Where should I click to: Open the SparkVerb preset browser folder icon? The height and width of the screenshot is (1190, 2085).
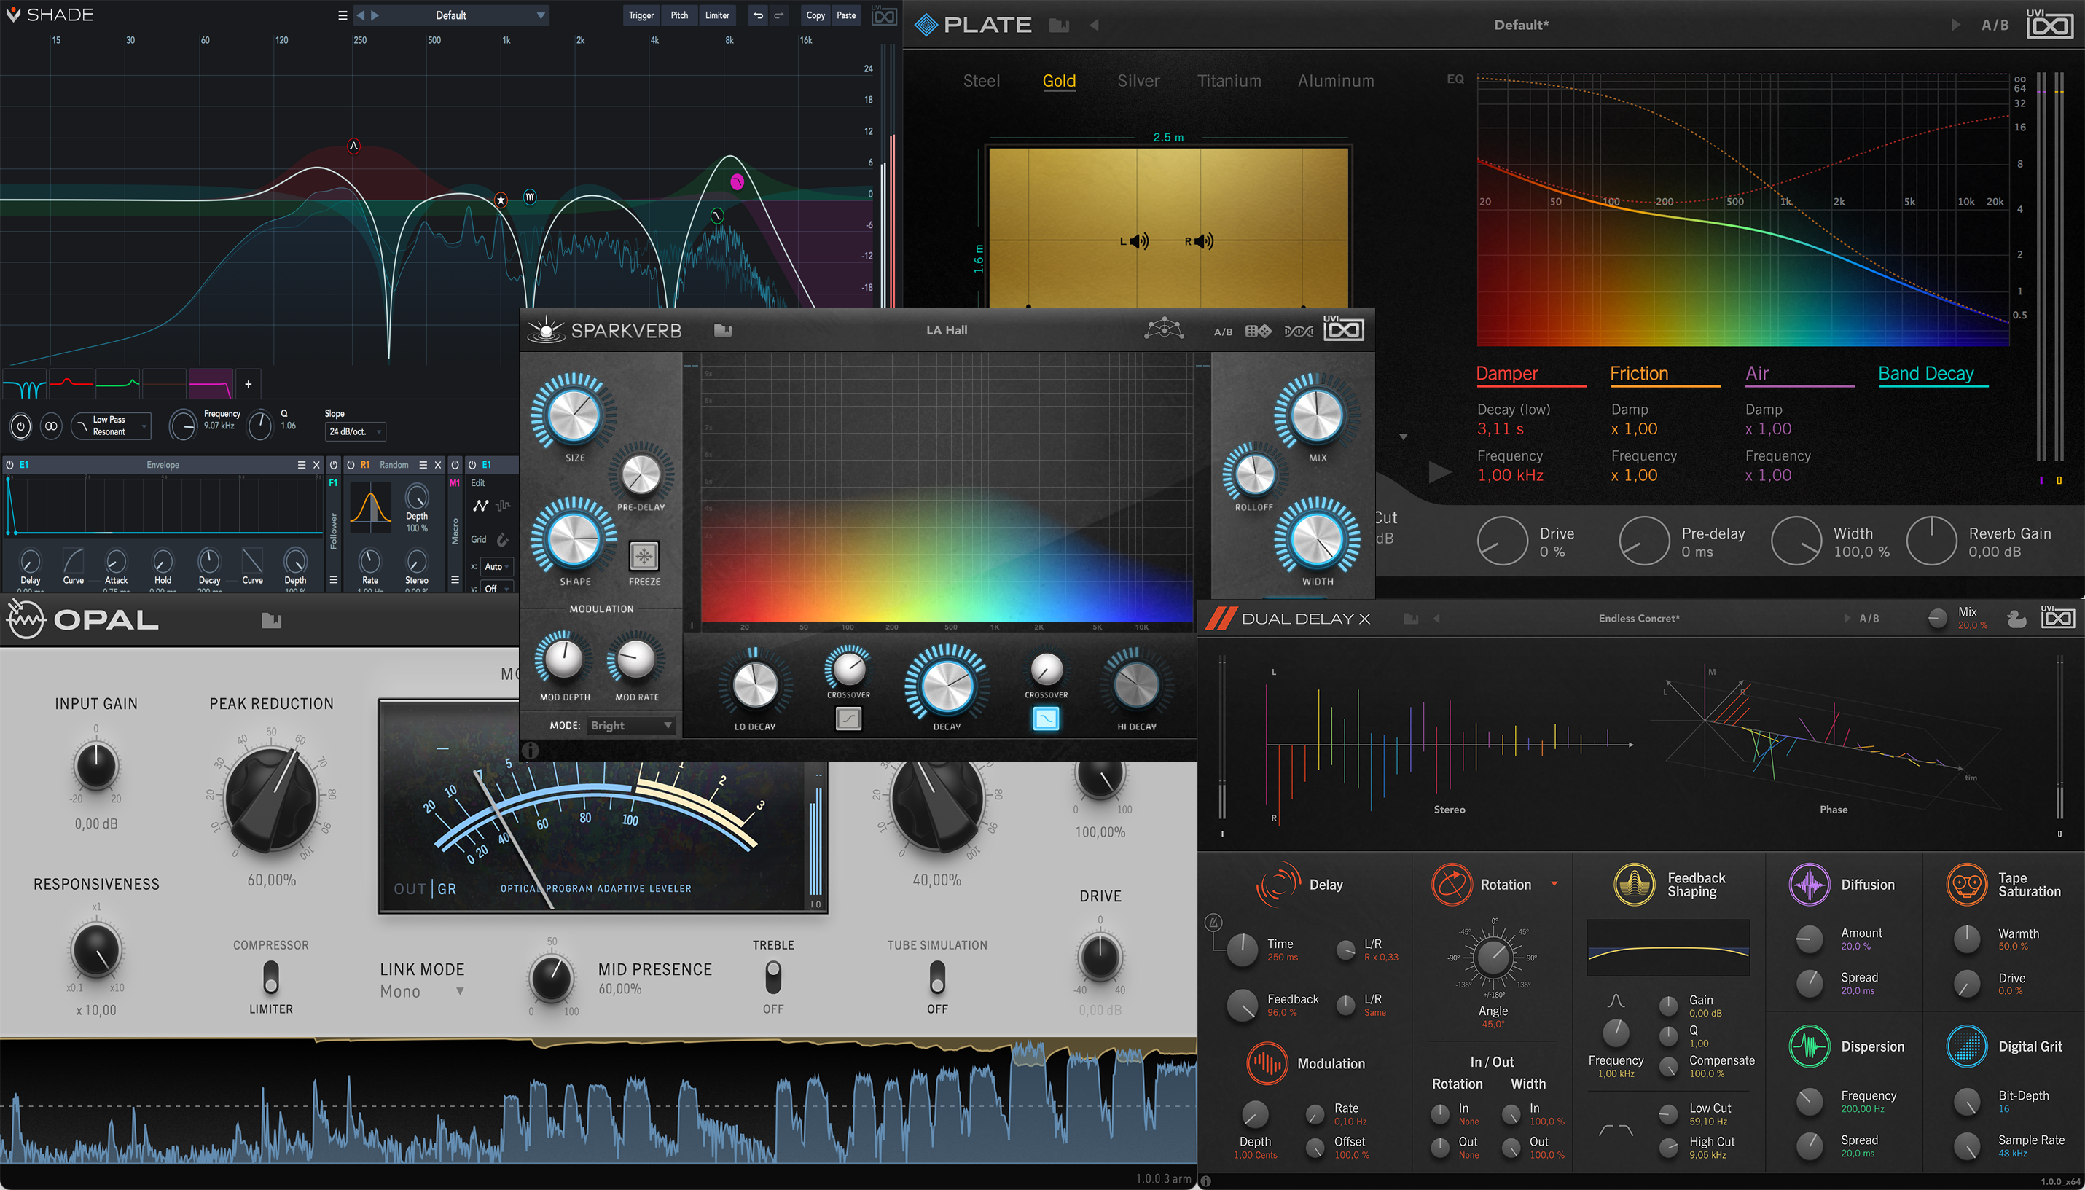coord(722,330)
